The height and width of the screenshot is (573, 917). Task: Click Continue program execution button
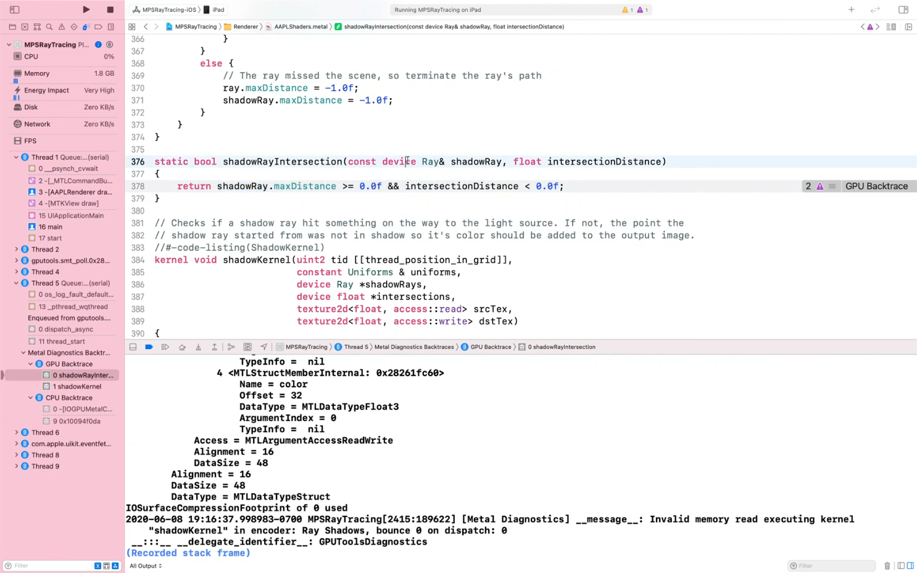tap(165, 347)
